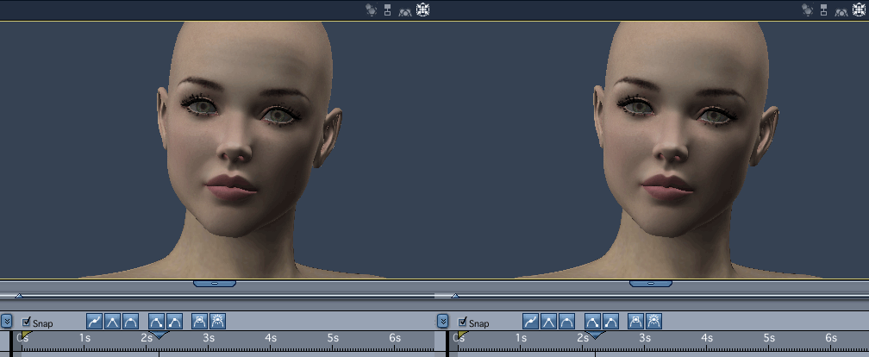Image resolution: width=869 pixels, height=357 pixels.
Task: Click the camera dolly icon above right viewport
Action: (x=841, y=10)
